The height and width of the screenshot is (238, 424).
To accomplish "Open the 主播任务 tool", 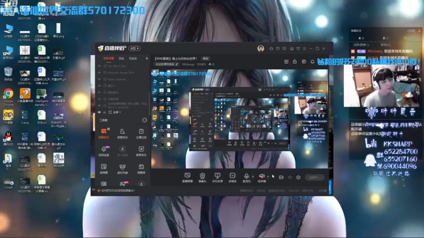I will coord(141,133).
